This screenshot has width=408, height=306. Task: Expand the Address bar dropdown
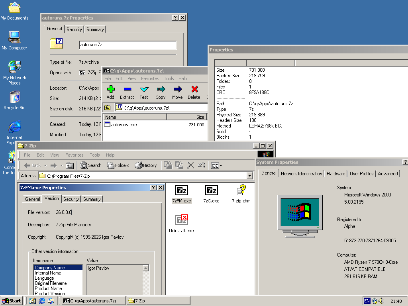pyautogui.click(x=250, y=176)
